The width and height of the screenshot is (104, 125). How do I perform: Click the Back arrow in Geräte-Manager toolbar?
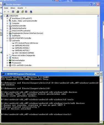(5, 12)
